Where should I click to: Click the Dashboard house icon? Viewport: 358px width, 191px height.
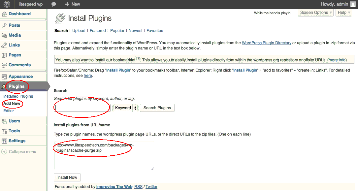4,14
